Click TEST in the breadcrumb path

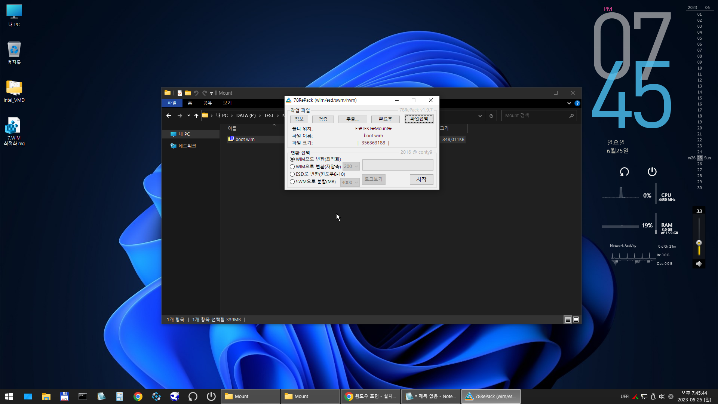269,116
